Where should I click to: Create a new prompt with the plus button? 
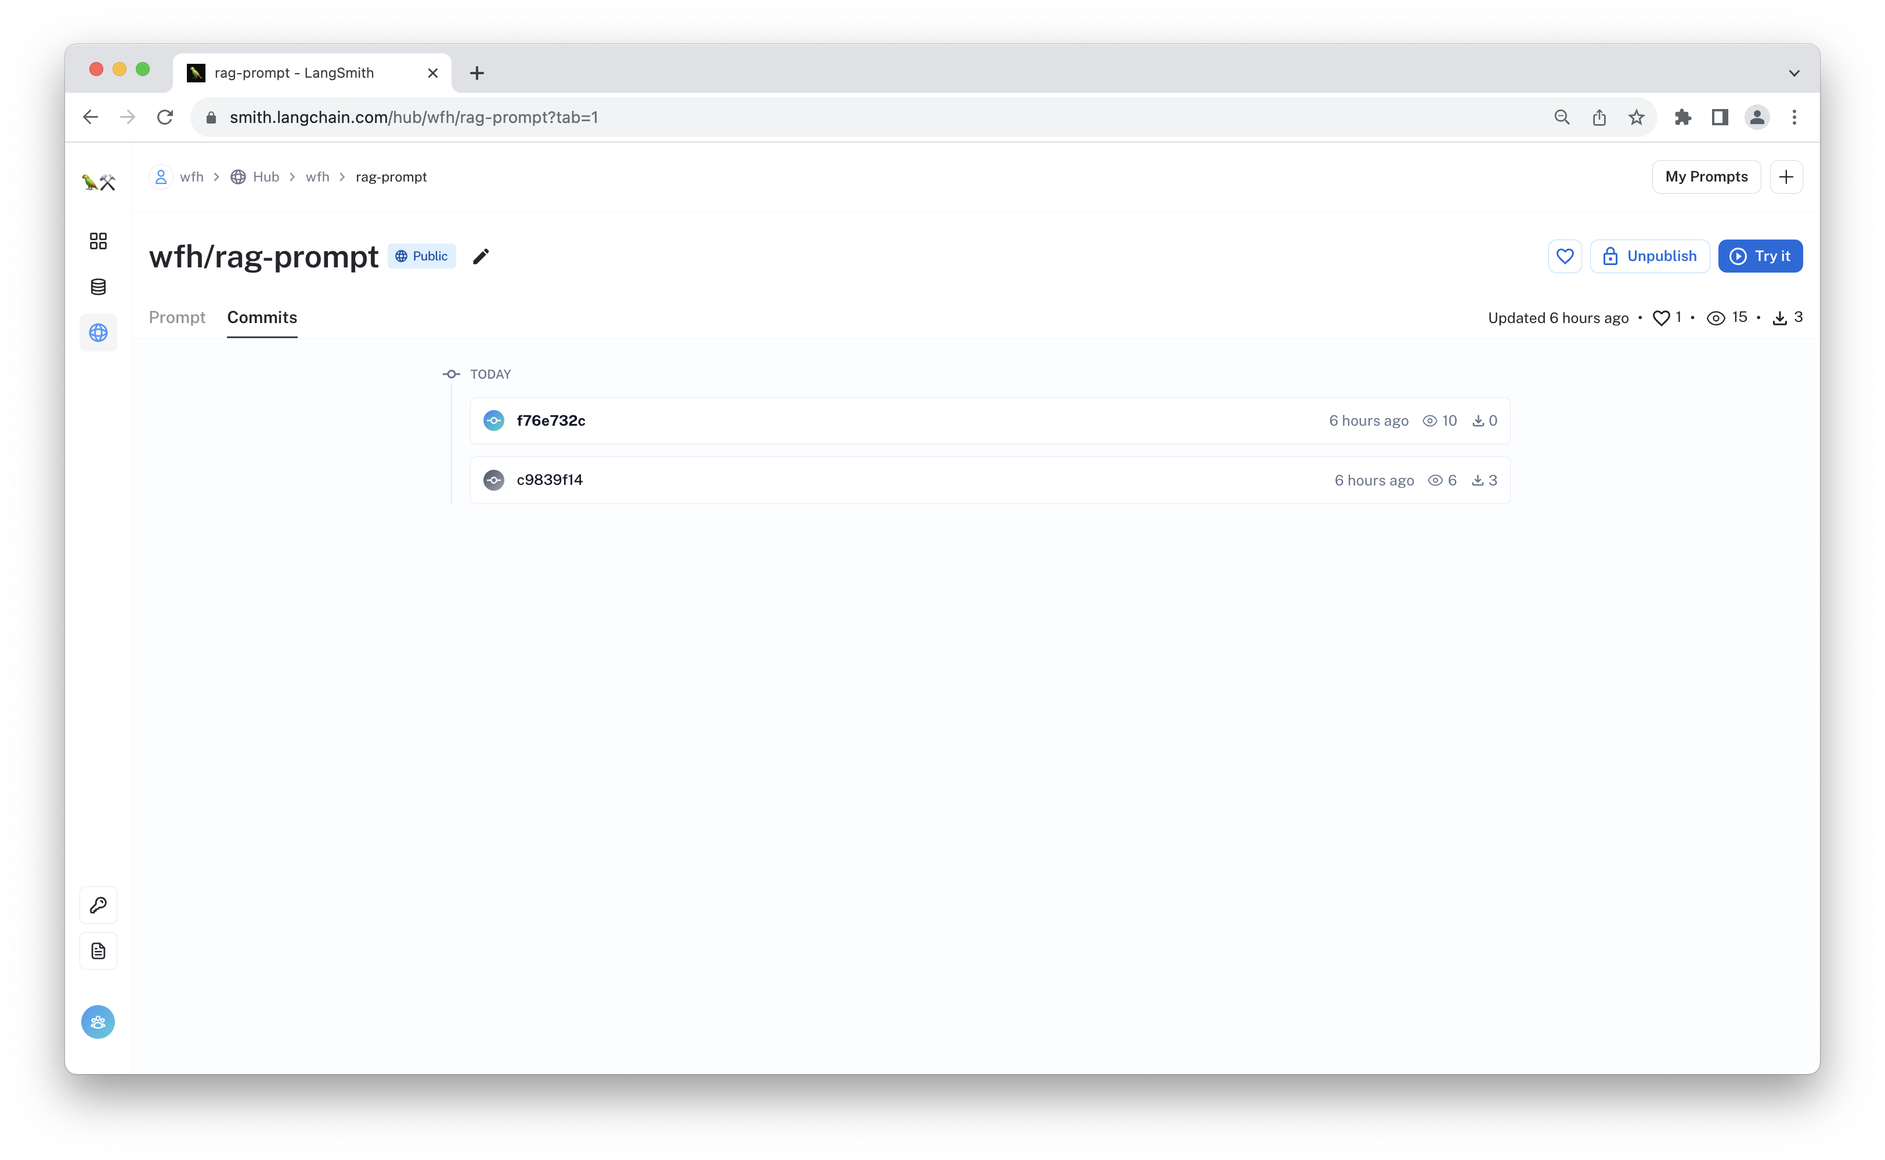tap(1786, 177)
